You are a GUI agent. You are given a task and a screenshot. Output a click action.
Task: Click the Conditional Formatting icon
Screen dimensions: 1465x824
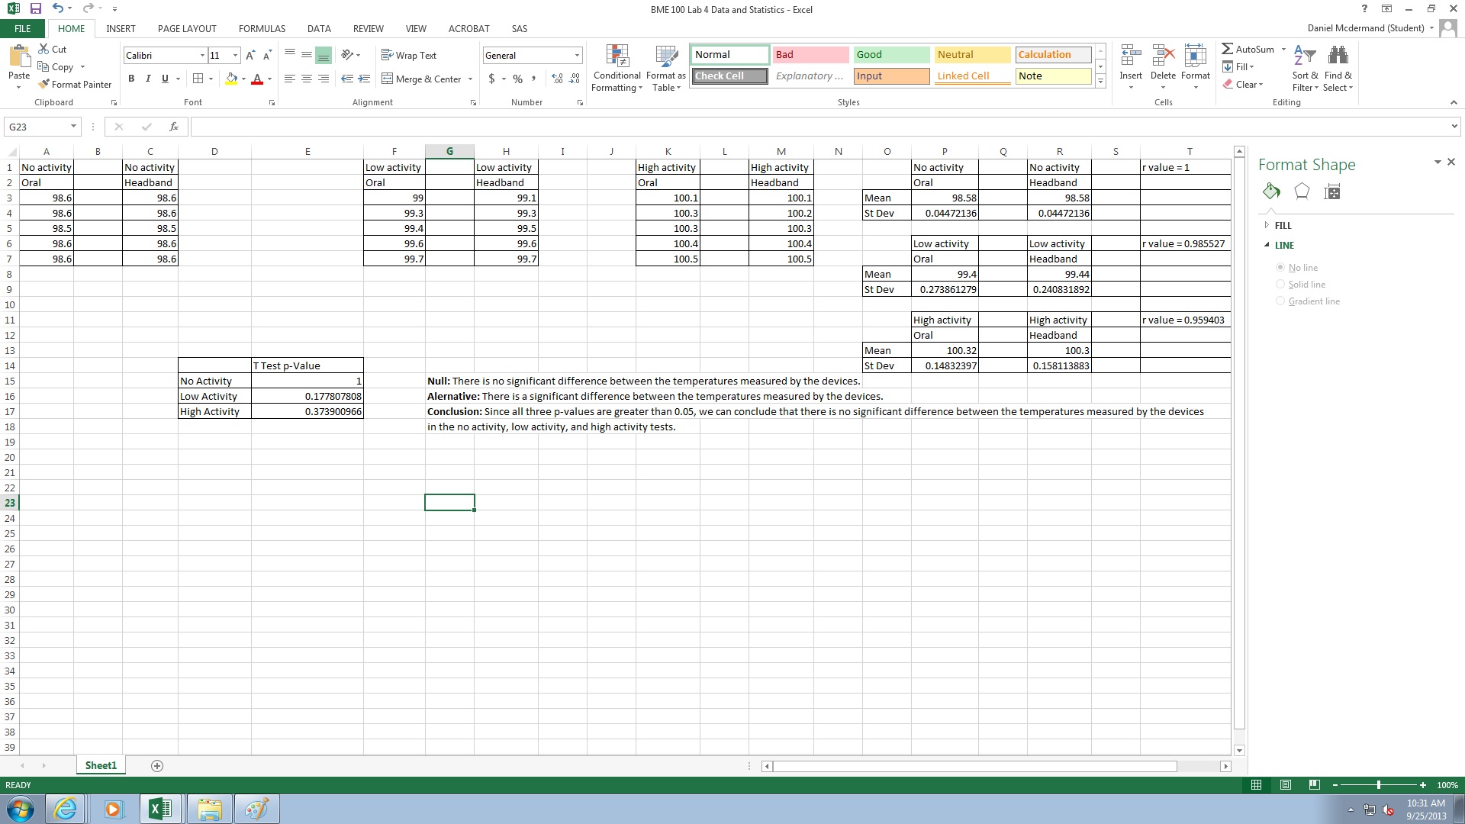pos(617,57)
